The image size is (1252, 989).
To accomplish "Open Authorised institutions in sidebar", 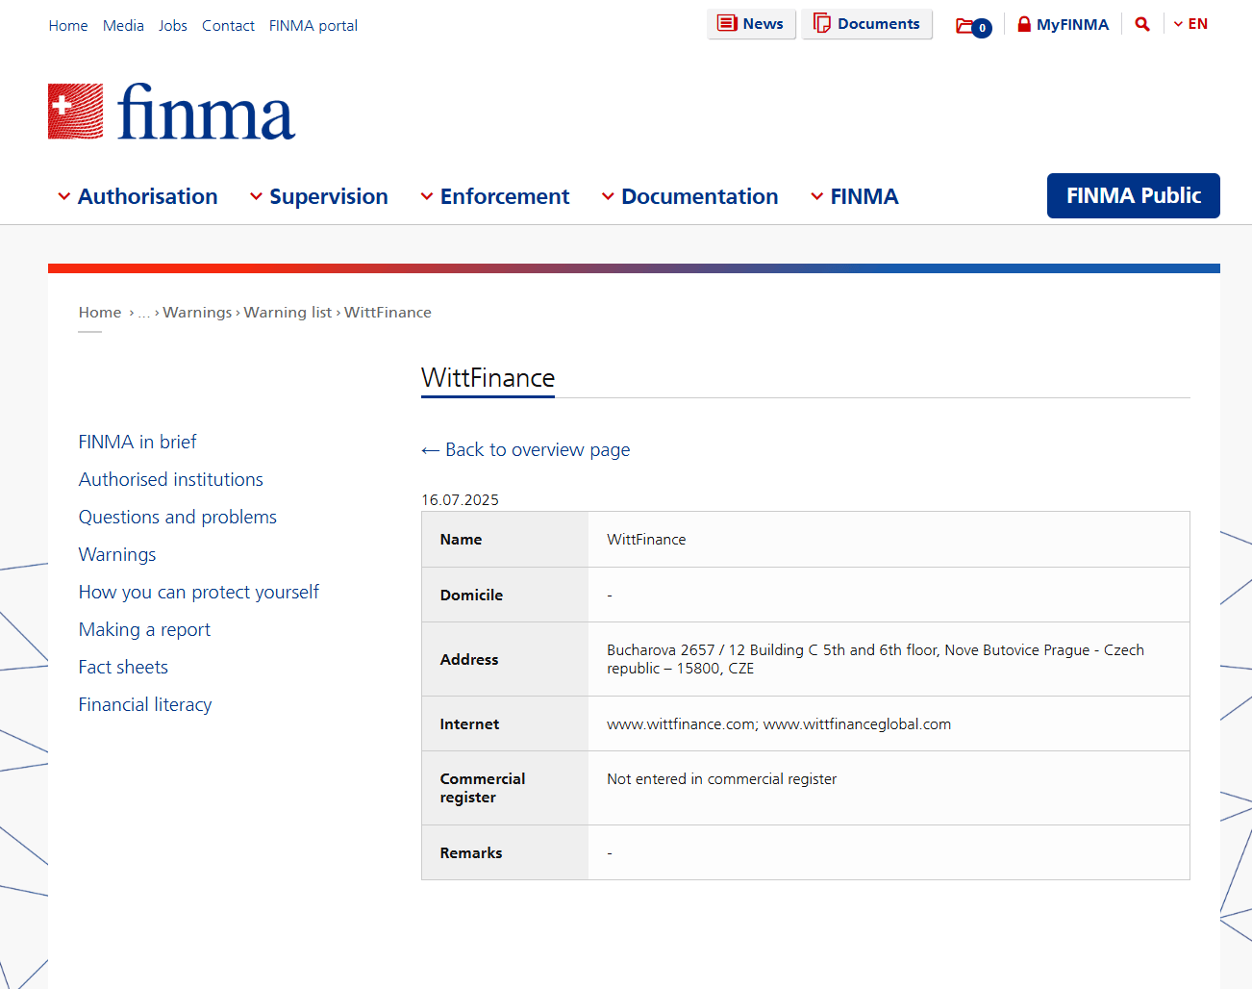I will pos(171,479).
